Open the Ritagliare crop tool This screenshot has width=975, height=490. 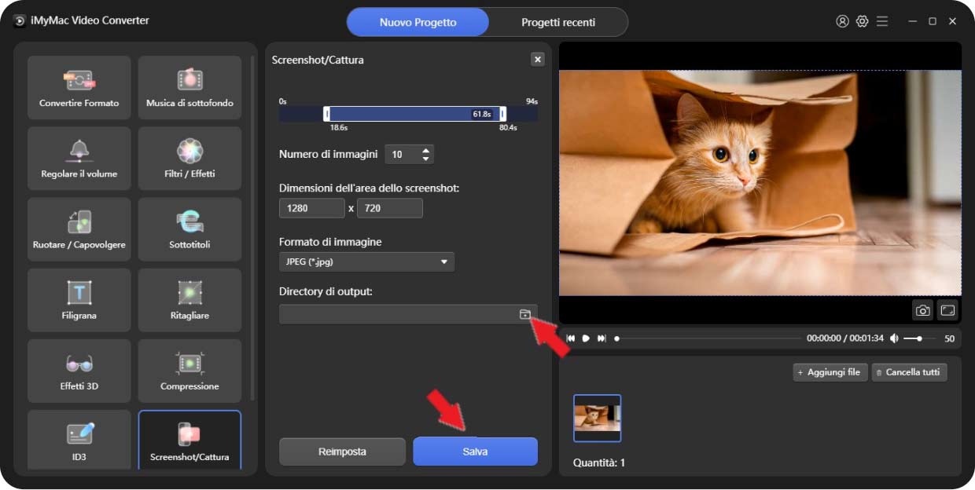189,299
